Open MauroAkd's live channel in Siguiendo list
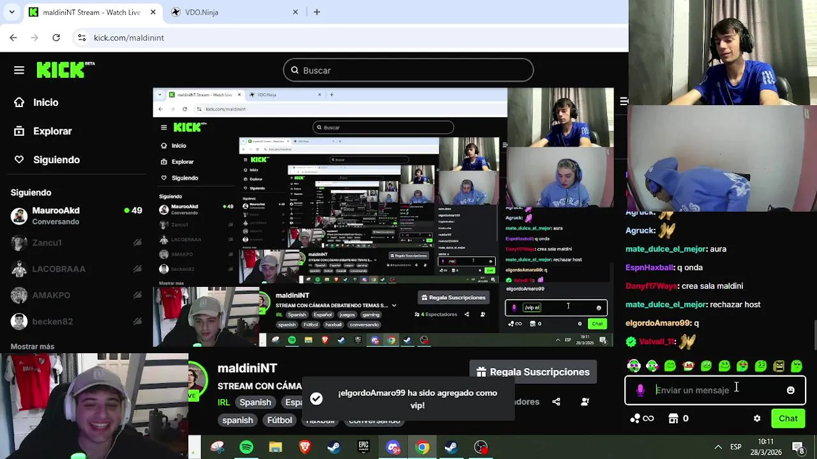The width and height of the screenshot is (817, 459). click(77, 215)
